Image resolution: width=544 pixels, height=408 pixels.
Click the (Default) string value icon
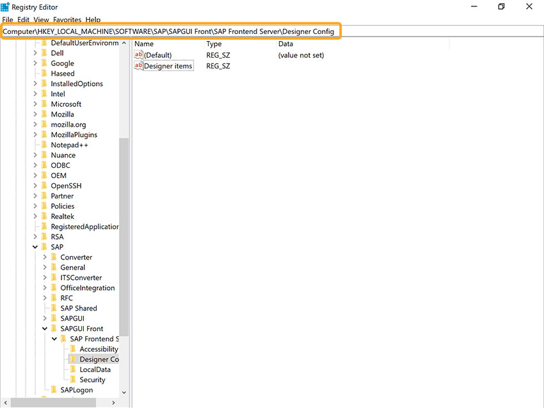[x=138, y=55]
